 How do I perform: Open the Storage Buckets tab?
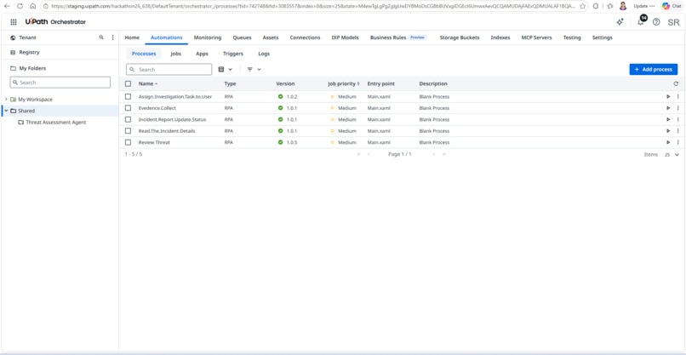tap(460, 37)
